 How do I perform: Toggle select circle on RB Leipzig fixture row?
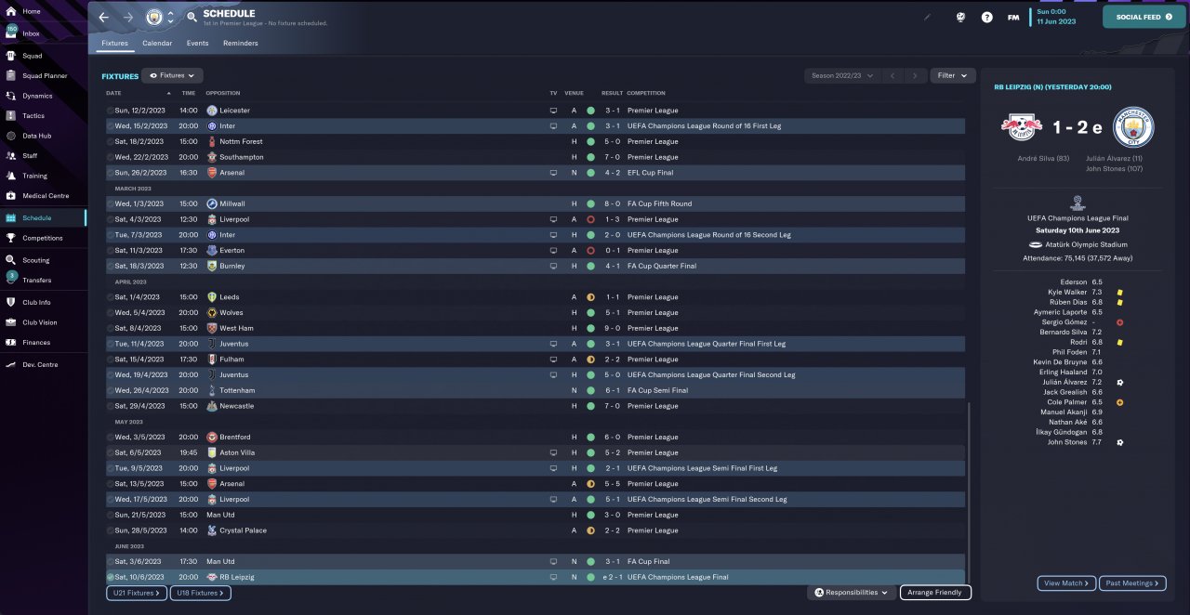[111, 577]
